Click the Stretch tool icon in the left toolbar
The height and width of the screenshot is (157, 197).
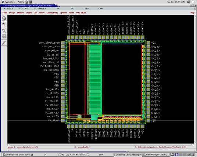coord(4,36)
